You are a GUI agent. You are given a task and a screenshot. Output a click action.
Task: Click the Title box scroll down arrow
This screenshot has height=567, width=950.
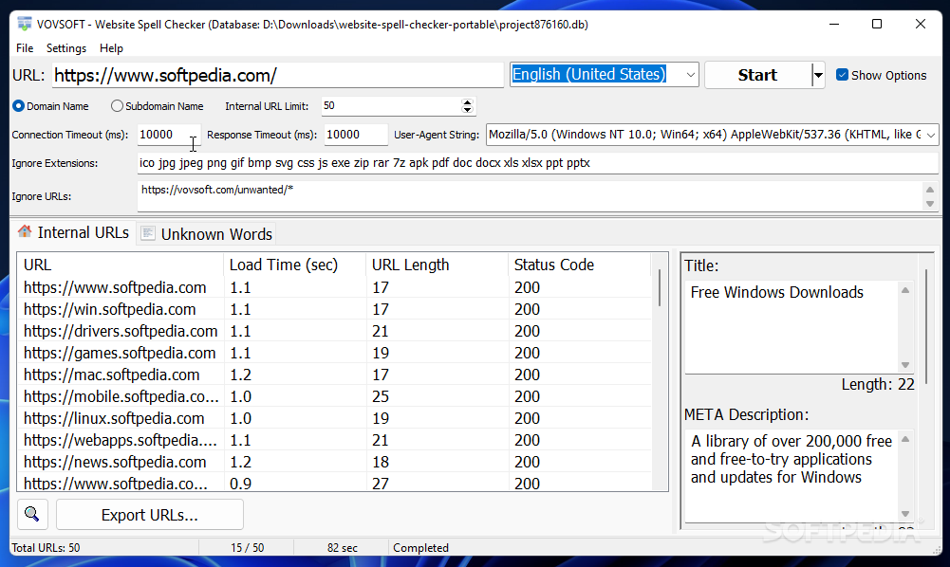(x=905, y=365)
